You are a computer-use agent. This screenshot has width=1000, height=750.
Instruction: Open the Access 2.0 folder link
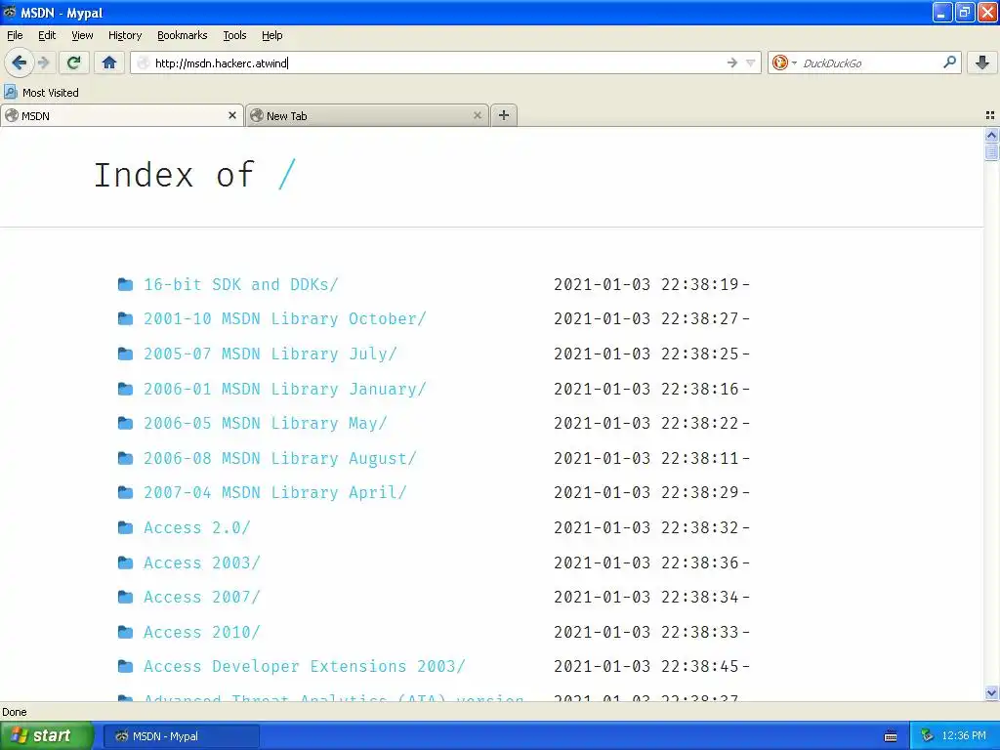[x=196, y=528]
